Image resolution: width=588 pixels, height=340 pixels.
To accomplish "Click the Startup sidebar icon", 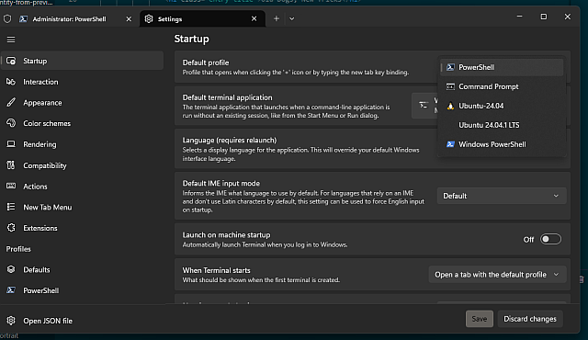I will (11, 61).
